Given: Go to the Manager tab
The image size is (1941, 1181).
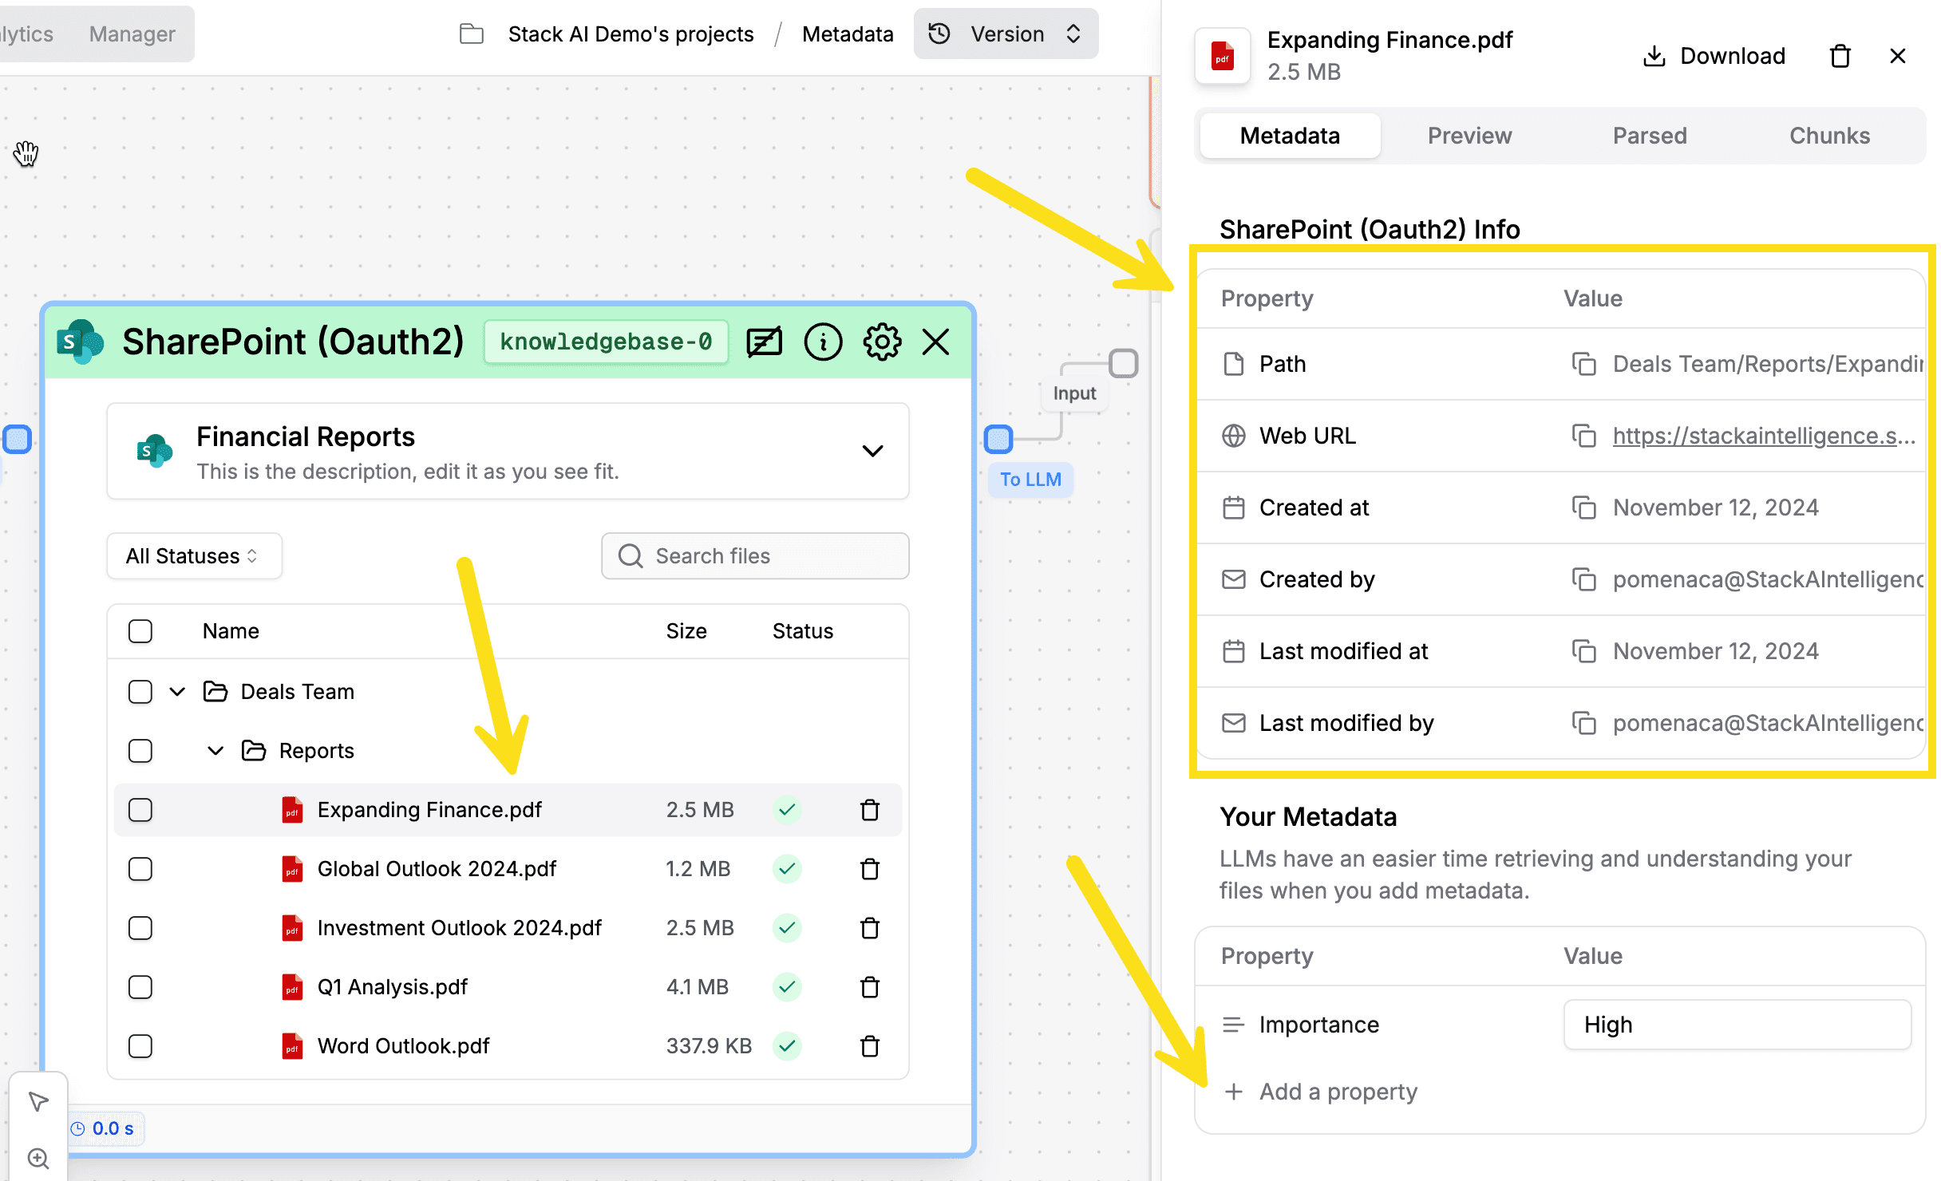Looking at the screenshot, I should (132, 34).
